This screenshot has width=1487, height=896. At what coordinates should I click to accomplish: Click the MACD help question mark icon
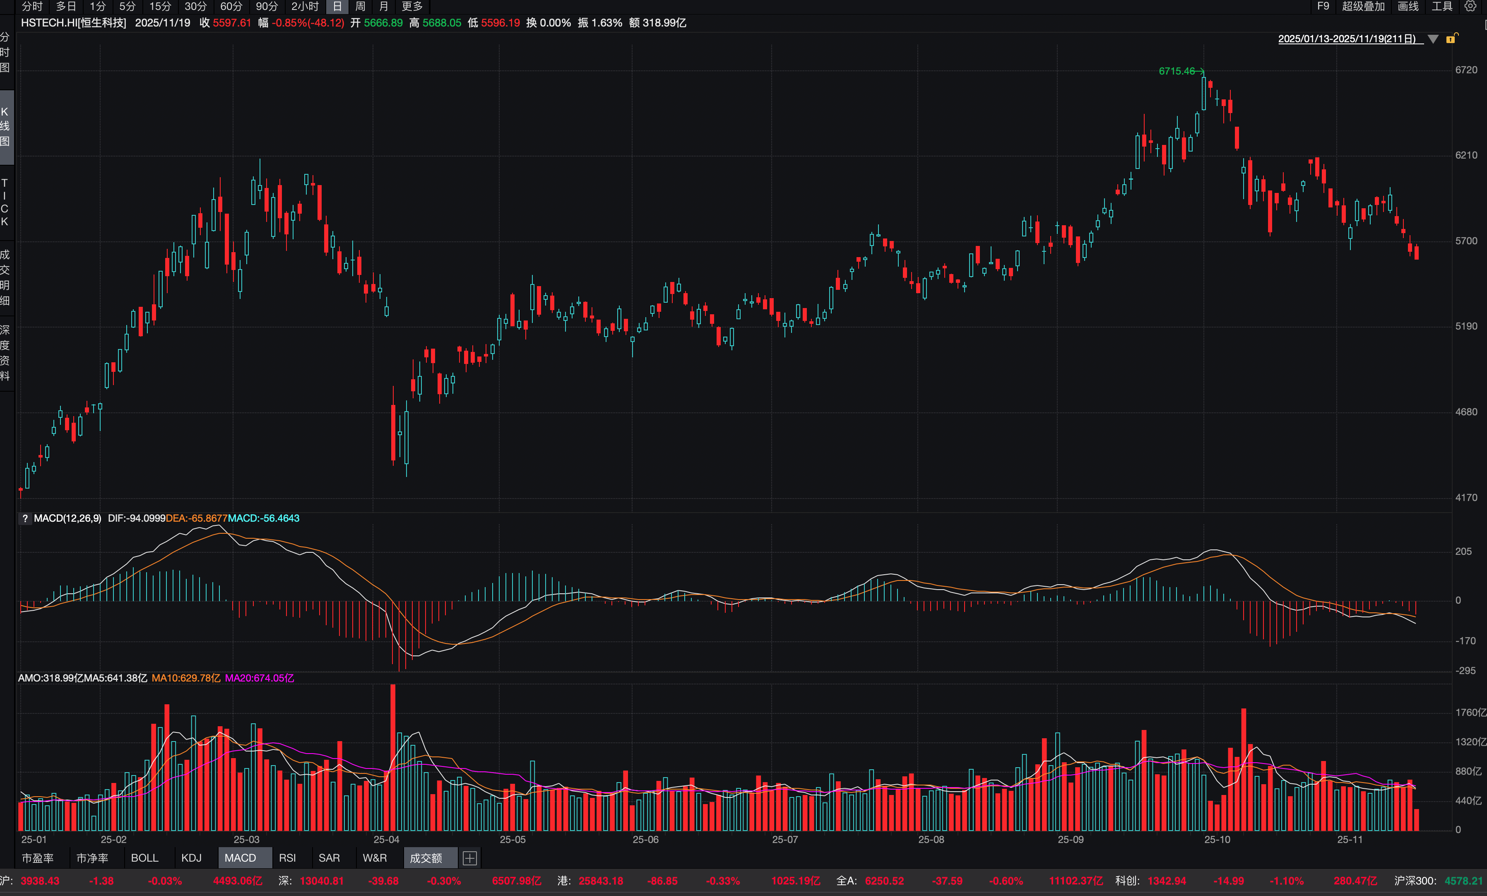25,518
